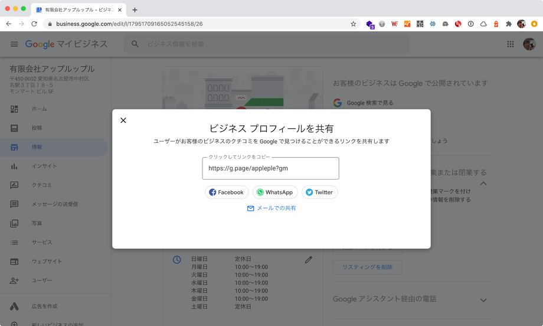Click メールでの共有 email share link
The width and height of the screenshot is (543, 326).
(x=271, y=208)
